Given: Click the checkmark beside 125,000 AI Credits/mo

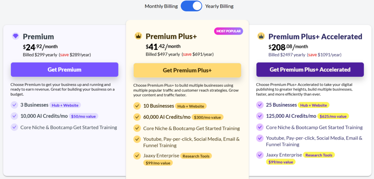Looking at the screenshot, I should (260, 116).
